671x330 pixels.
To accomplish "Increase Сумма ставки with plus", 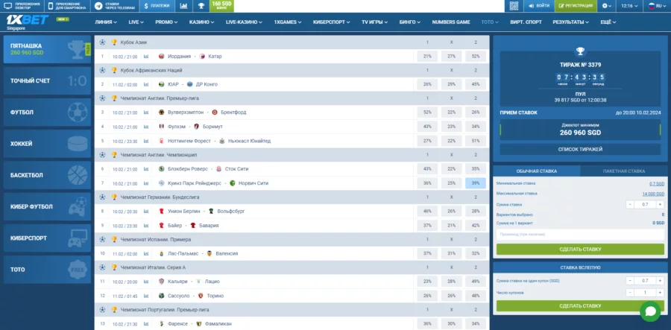I will click(661, 205).
